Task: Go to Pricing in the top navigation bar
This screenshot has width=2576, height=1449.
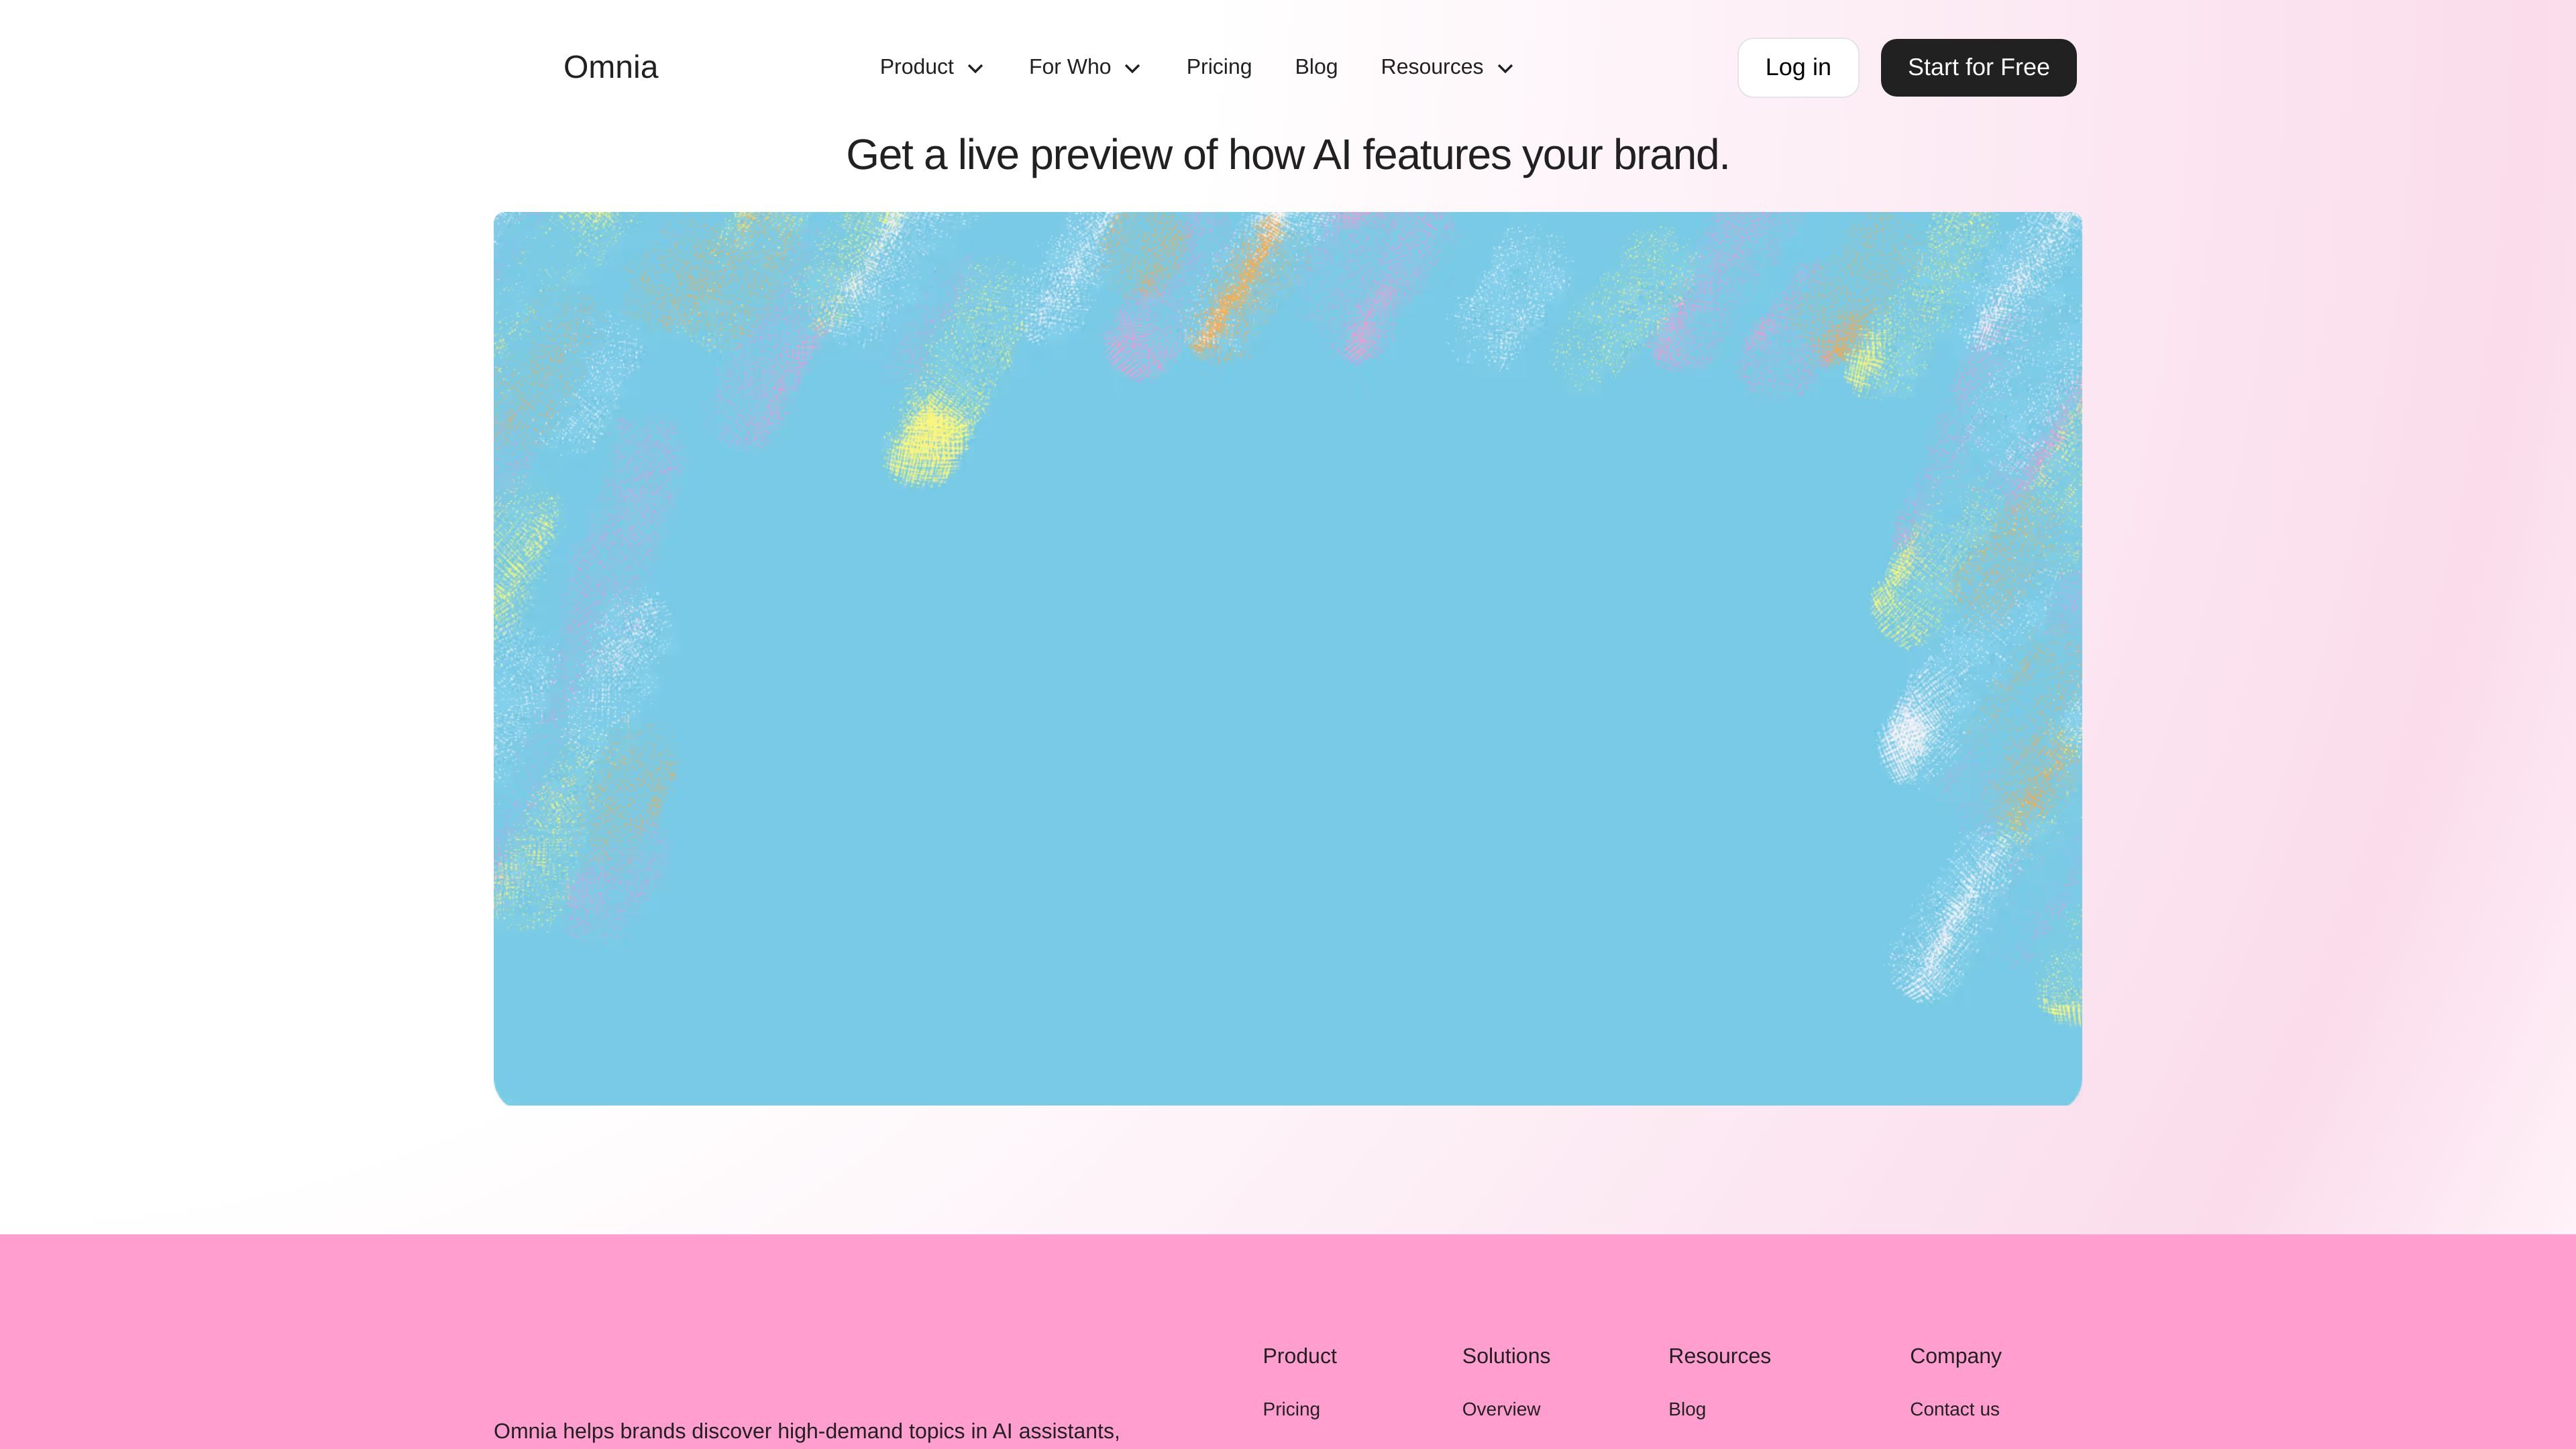Action: 1218,67
